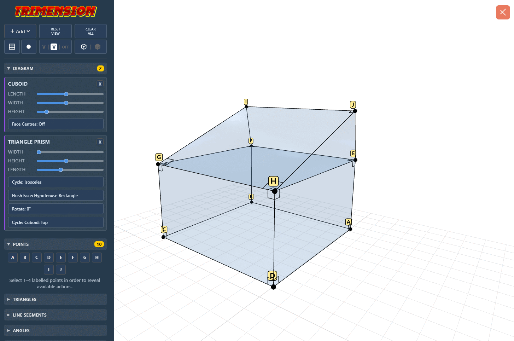Click vertex label F in the 3D view
This screenshot has width=514, height=341.
click(x=251, y=141)
